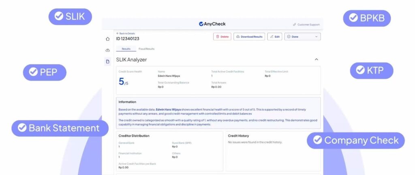
Task: Click the Edit button
Action: [275, 37]
